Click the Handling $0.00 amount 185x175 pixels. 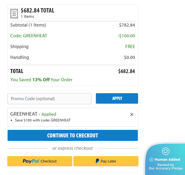tap(129, 57)
